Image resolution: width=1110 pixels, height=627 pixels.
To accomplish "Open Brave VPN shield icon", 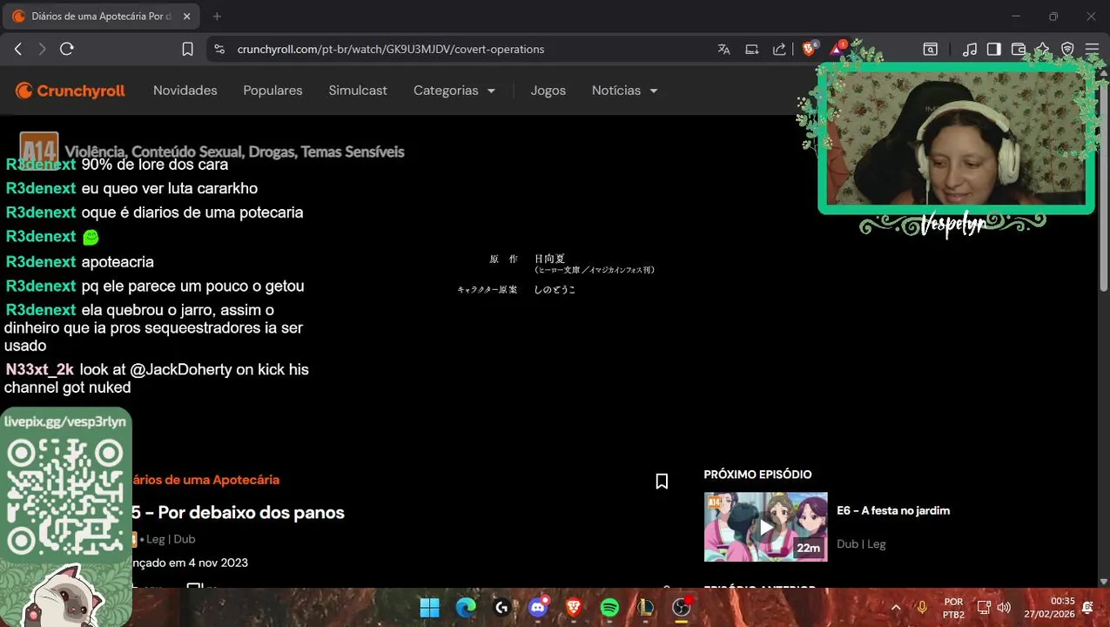I will (x=1067, y=50).
